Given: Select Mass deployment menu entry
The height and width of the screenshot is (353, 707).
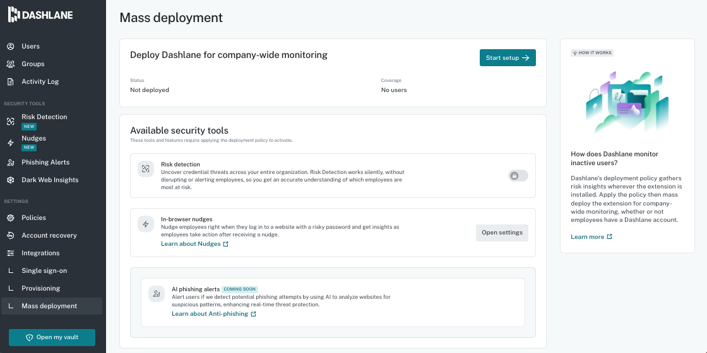Looking at the screenshot, I should click(x=51, y=306).
